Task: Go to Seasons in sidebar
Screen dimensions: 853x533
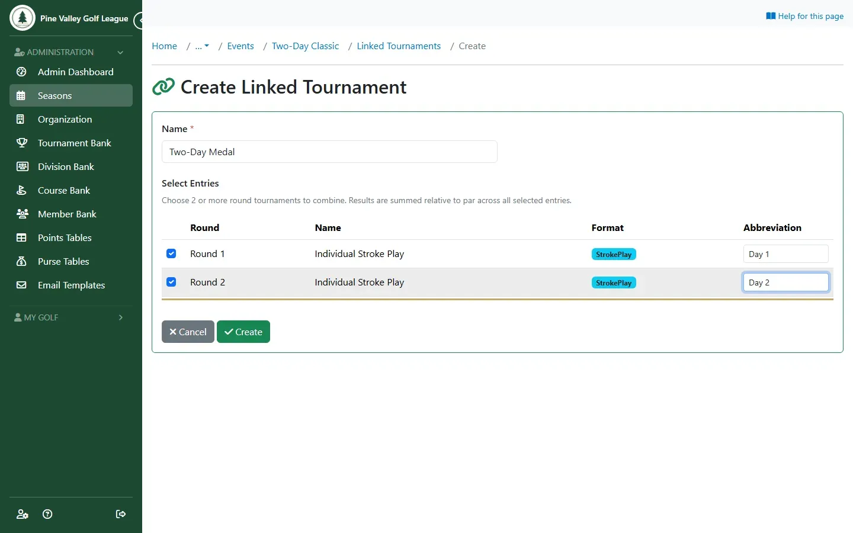Action: click(71, 95)
